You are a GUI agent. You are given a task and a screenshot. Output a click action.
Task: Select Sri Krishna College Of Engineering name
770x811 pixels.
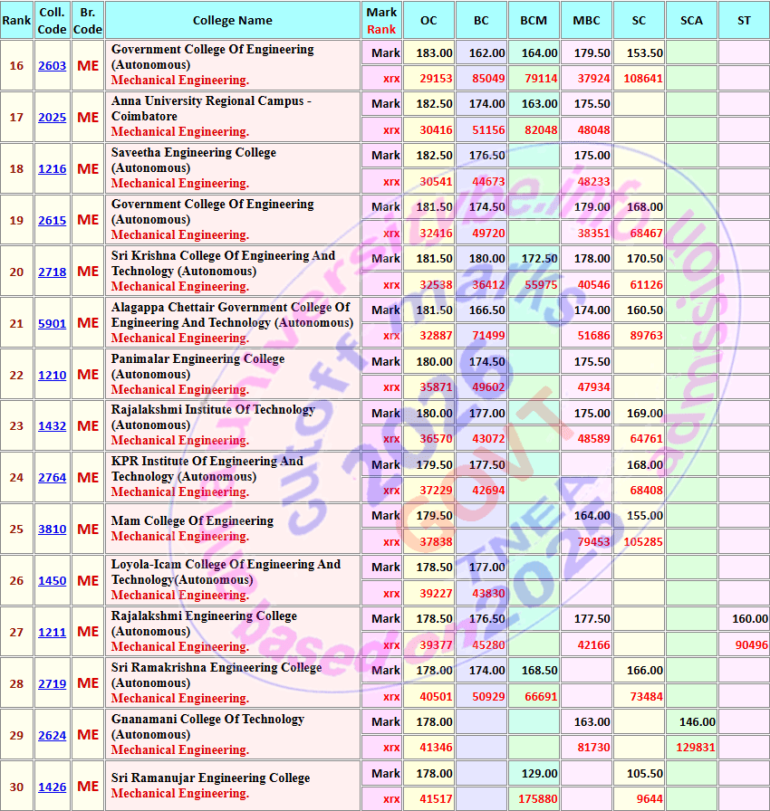coord(224,263)
